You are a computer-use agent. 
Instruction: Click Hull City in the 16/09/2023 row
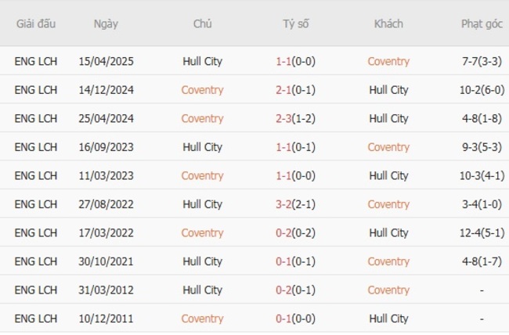click(x=202, y=147)
